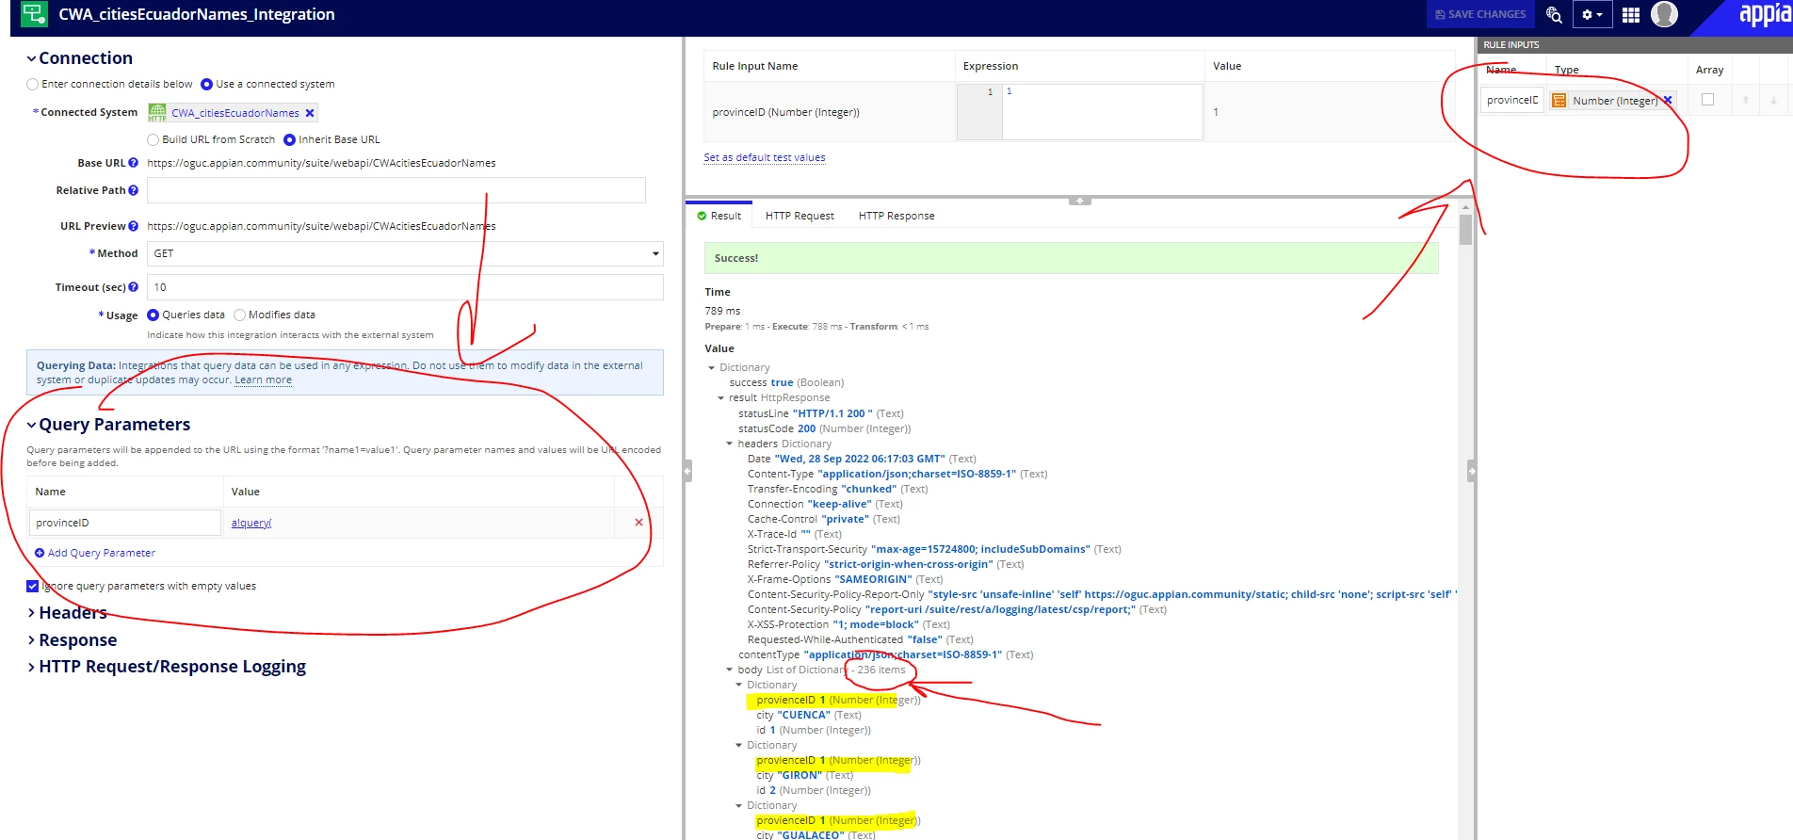Click the HTTP connected system icon
This screenshot has height=840, width=1793.
[157, 113]
